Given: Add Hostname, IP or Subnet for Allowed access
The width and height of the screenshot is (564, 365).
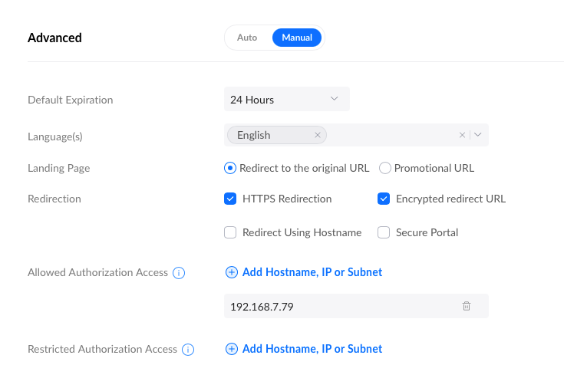Looking at the screenshot, I should pyautogui.click(x=312, y=272).
